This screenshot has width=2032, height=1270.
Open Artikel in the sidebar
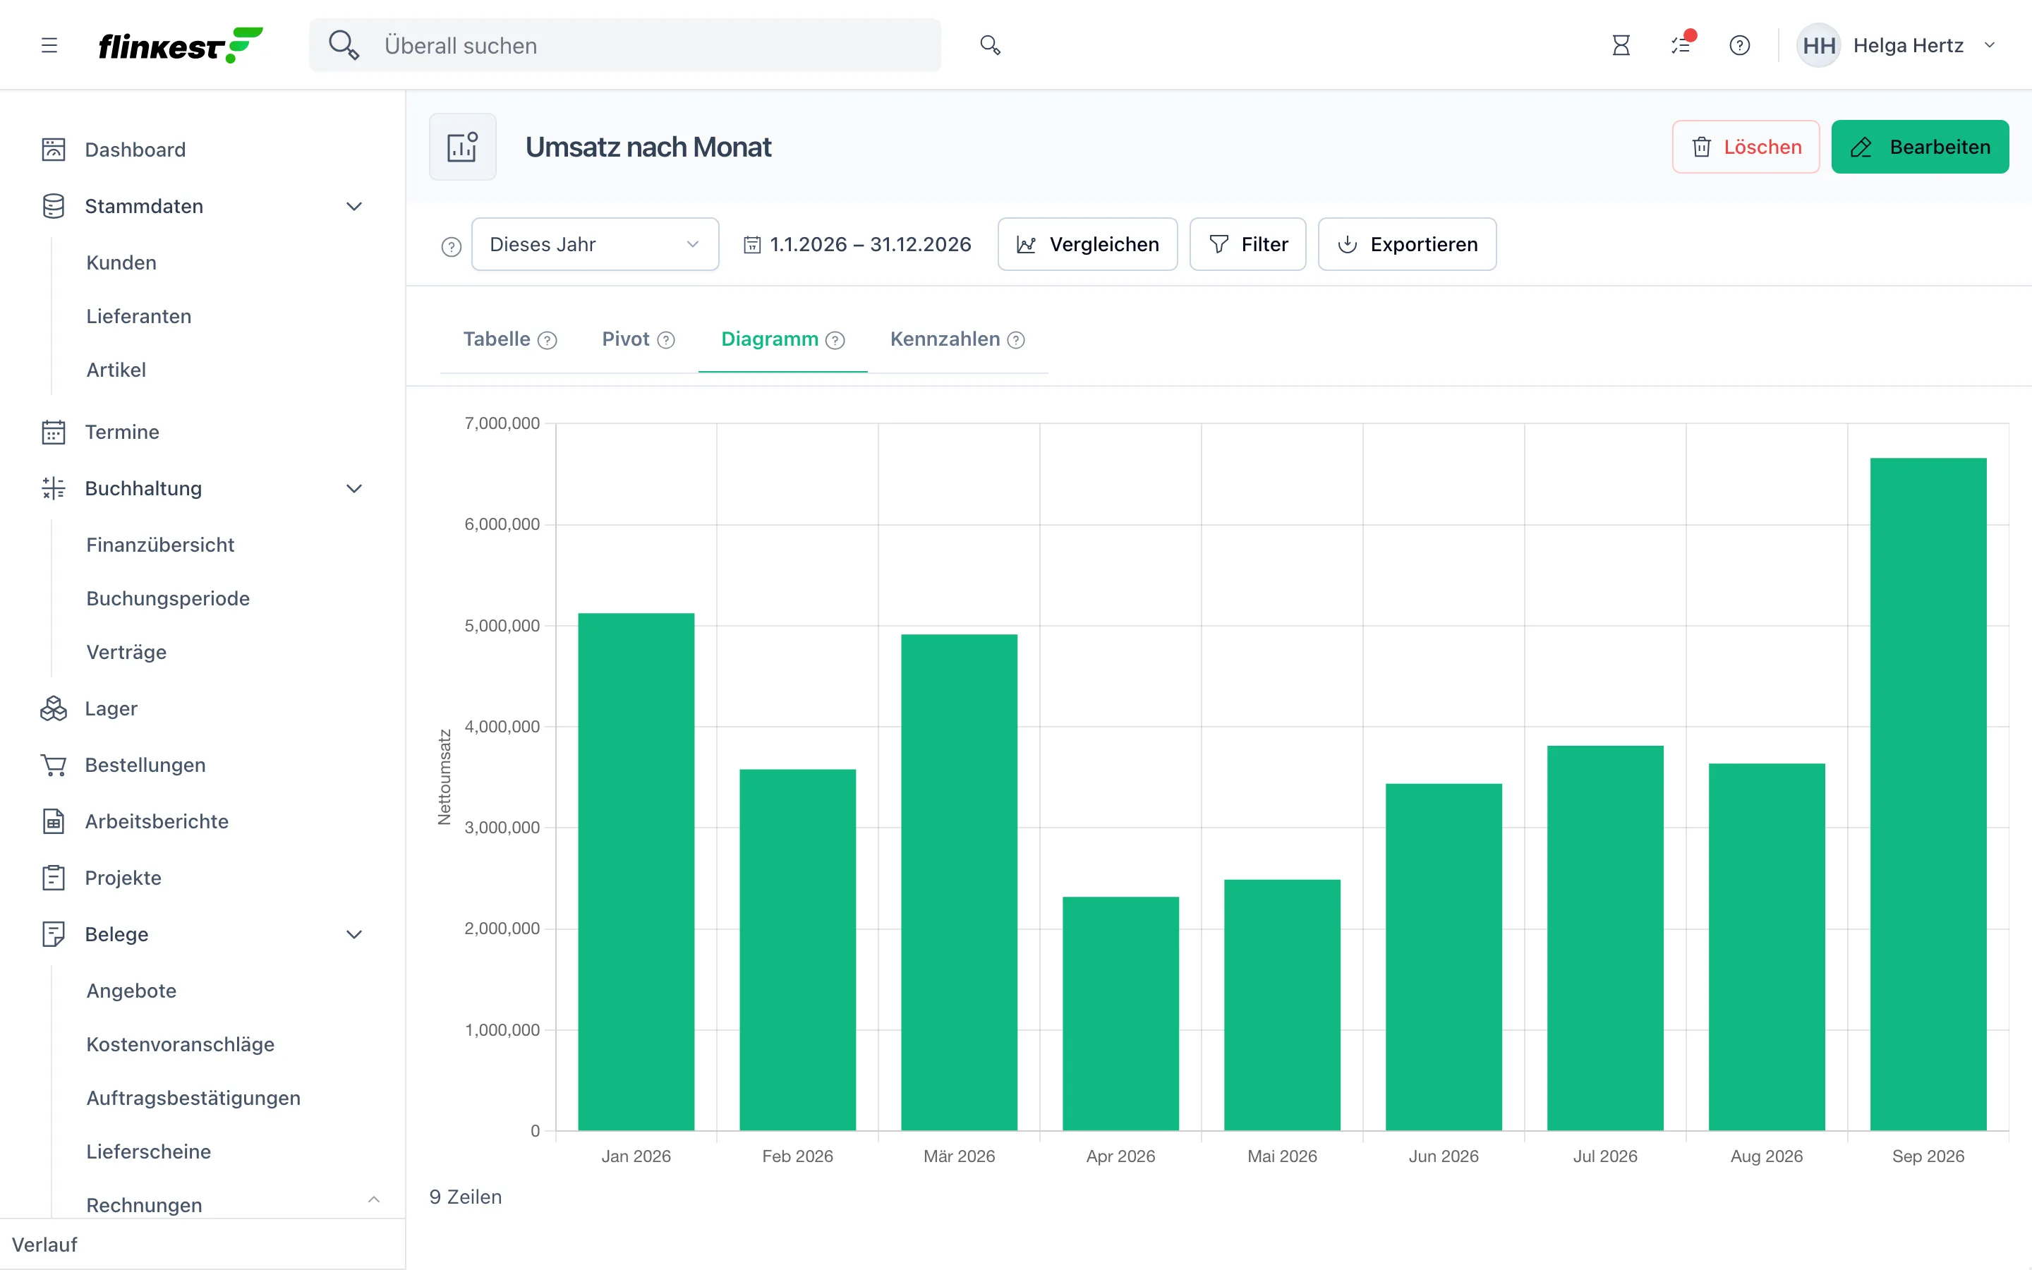[x=116, y=370]
